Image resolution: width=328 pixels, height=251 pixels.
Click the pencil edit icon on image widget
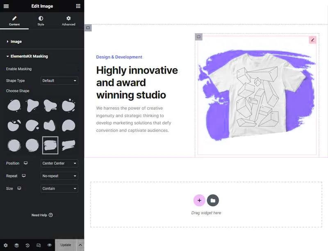tap(312, 40)
